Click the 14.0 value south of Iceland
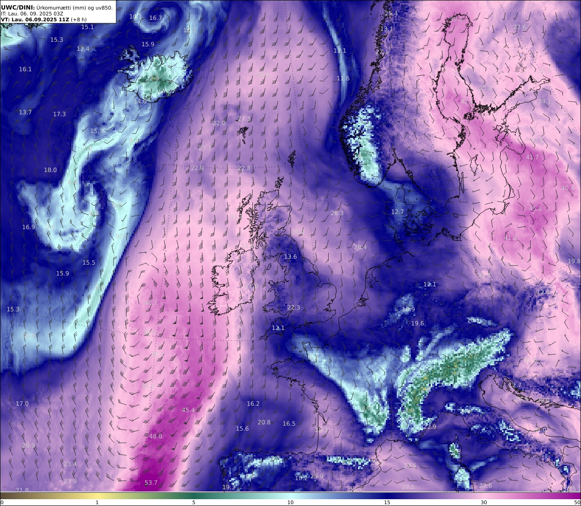Image resolution: width=581 pixels, height=506 pixels. 140,101
